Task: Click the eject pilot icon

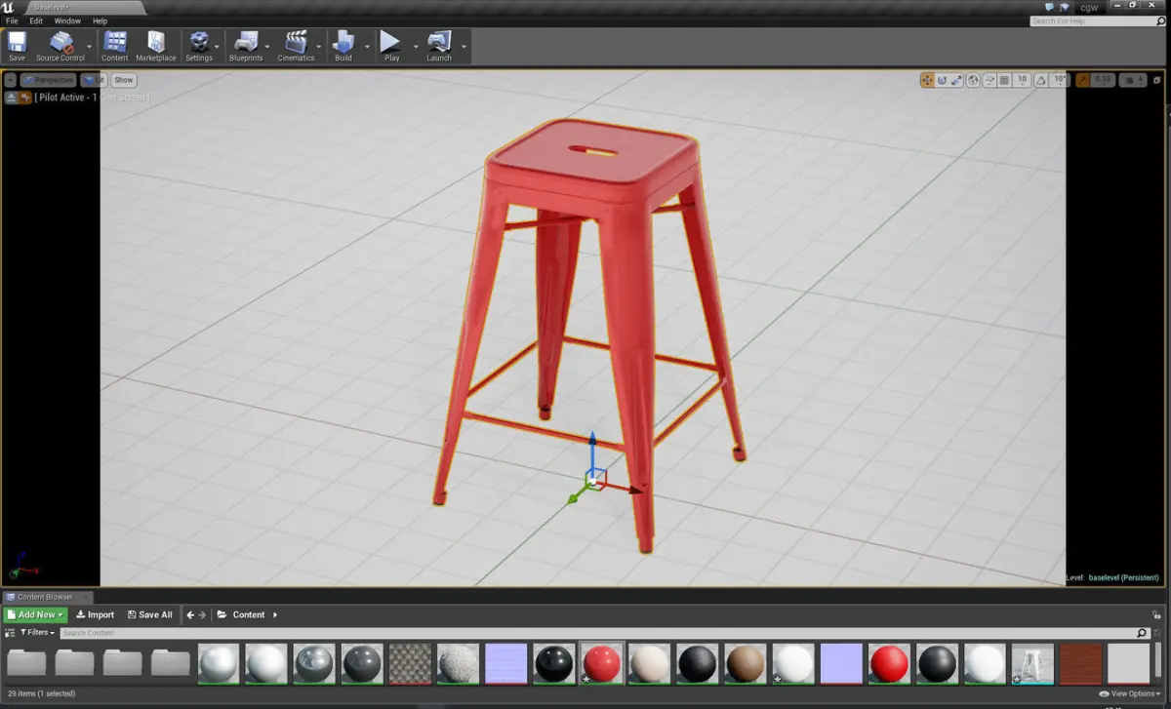Action: [x=11, y=98]
